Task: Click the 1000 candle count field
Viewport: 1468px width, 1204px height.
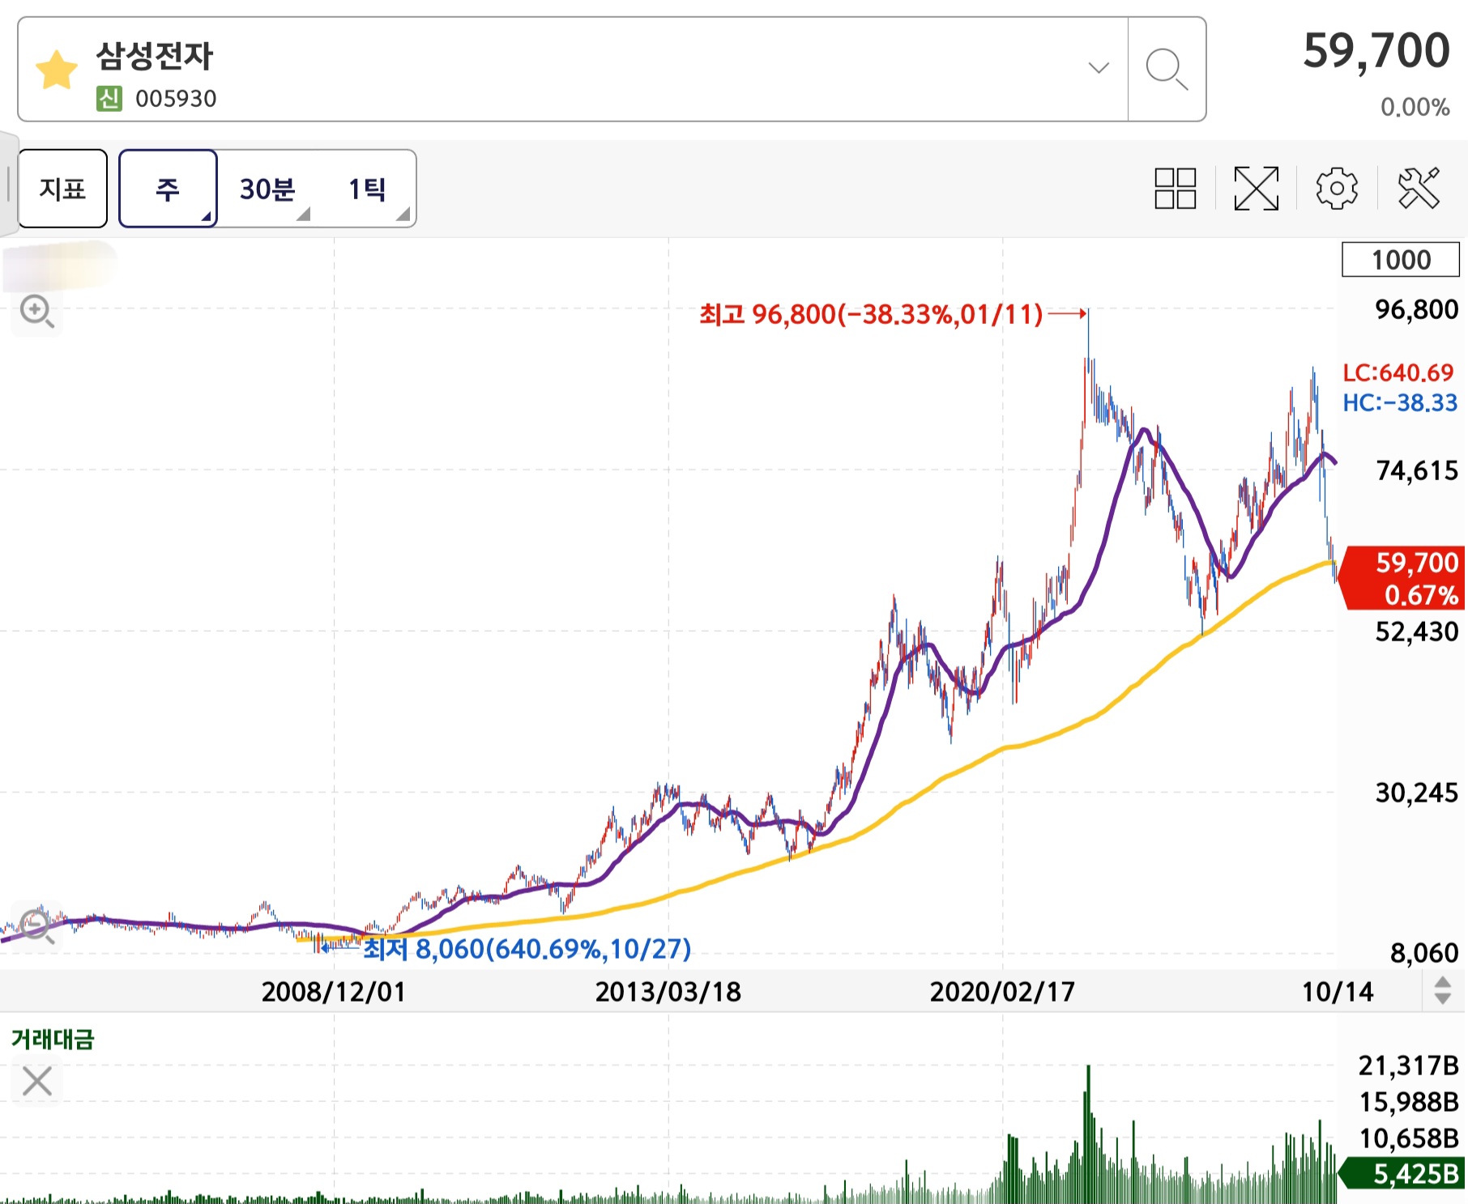Action: click(x=1401, y=260)
